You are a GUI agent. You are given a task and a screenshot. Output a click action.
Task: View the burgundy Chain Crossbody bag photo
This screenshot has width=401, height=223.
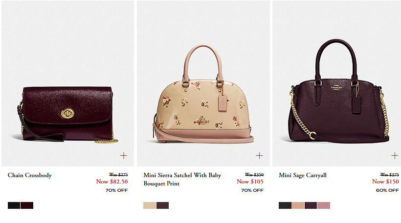point(68,83)
